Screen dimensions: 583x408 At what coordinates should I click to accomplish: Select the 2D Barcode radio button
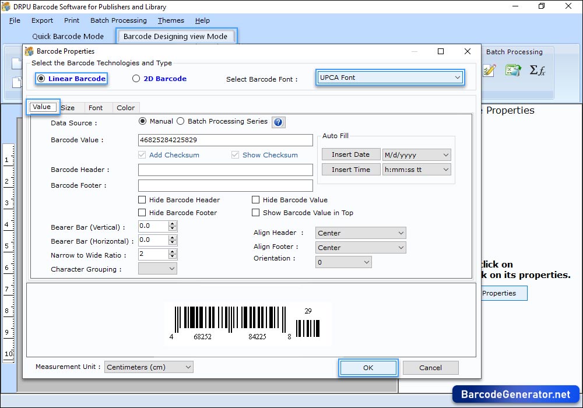pos(135,78)
